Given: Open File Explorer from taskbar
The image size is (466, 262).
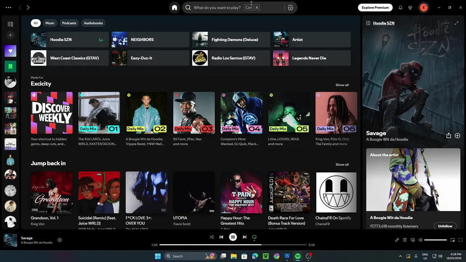Looking at the screenshot, I should 234,256.
